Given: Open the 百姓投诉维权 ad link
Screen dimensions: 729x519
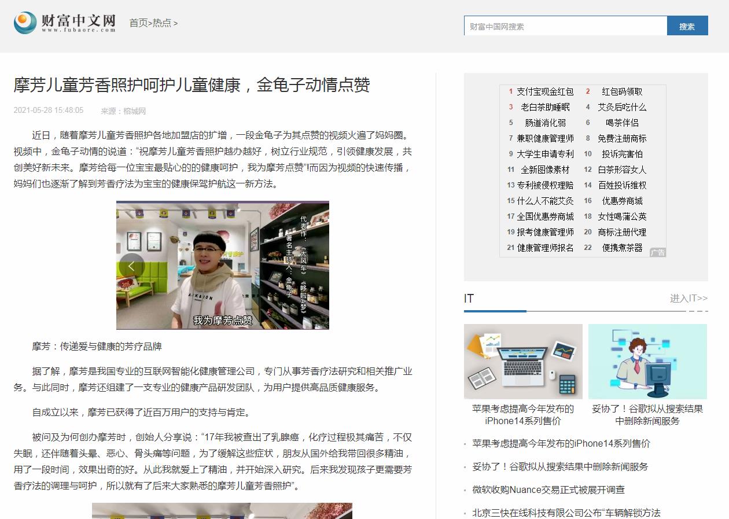Looking at the screenshot, I should (622, 185).
